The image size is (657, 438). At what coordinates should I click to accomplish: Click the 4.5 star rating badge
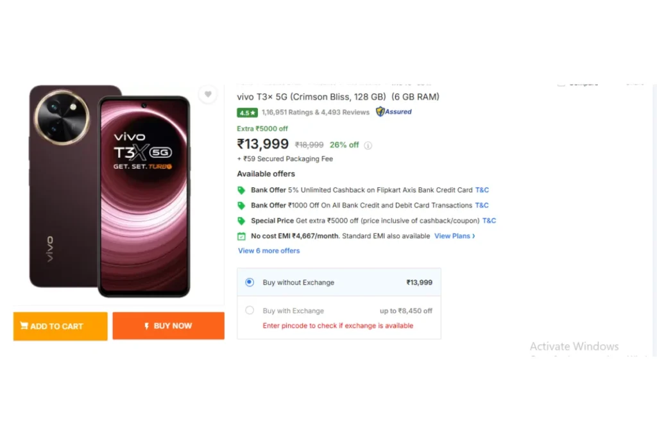247,113
